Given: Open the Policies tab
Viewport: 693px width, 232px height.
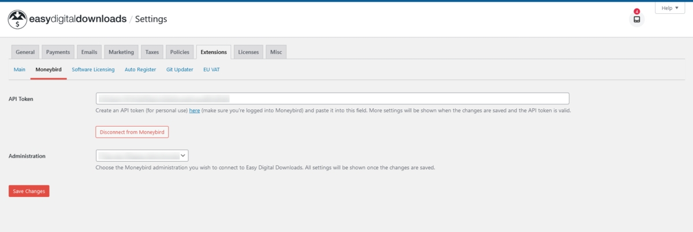Looking at the screenshot, I should [x=180, y=52].
